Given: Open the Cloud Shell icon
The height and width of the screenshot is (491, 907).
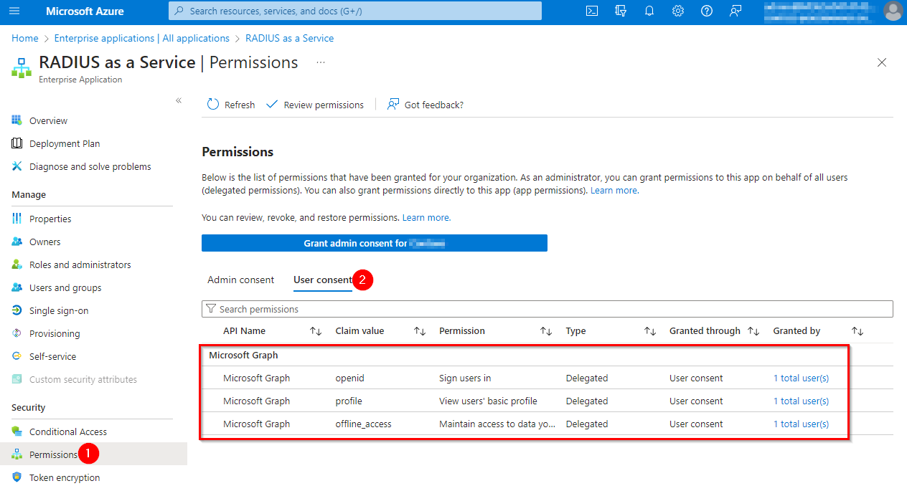Looking at the screenshot, I should 592,11.
